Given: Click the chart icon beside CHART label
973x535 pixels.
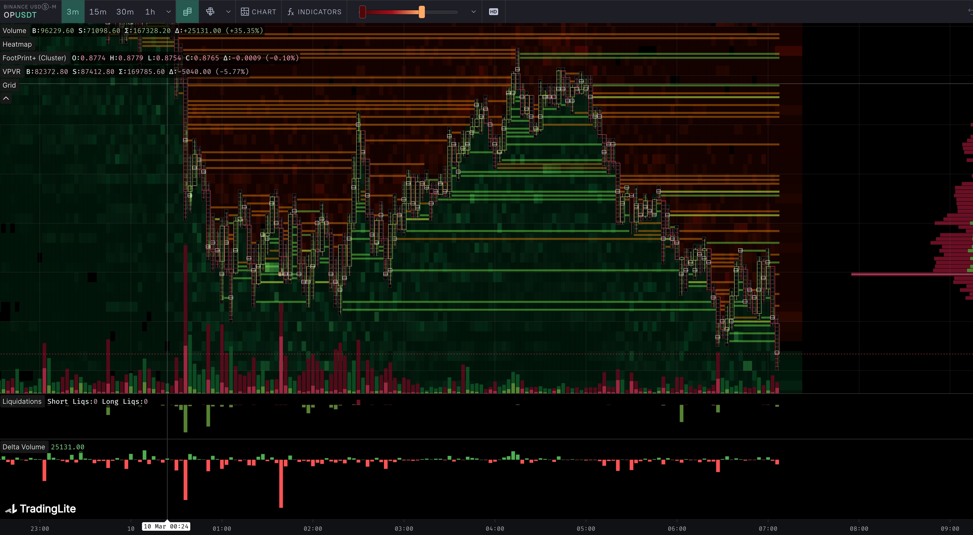Looking at the screenshot, I should (x=245, y=12).
